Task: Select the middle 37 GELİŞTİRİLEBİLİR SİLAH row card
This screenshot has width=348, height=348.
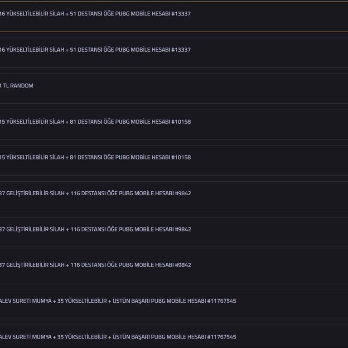Action: (x=272, y=232)
